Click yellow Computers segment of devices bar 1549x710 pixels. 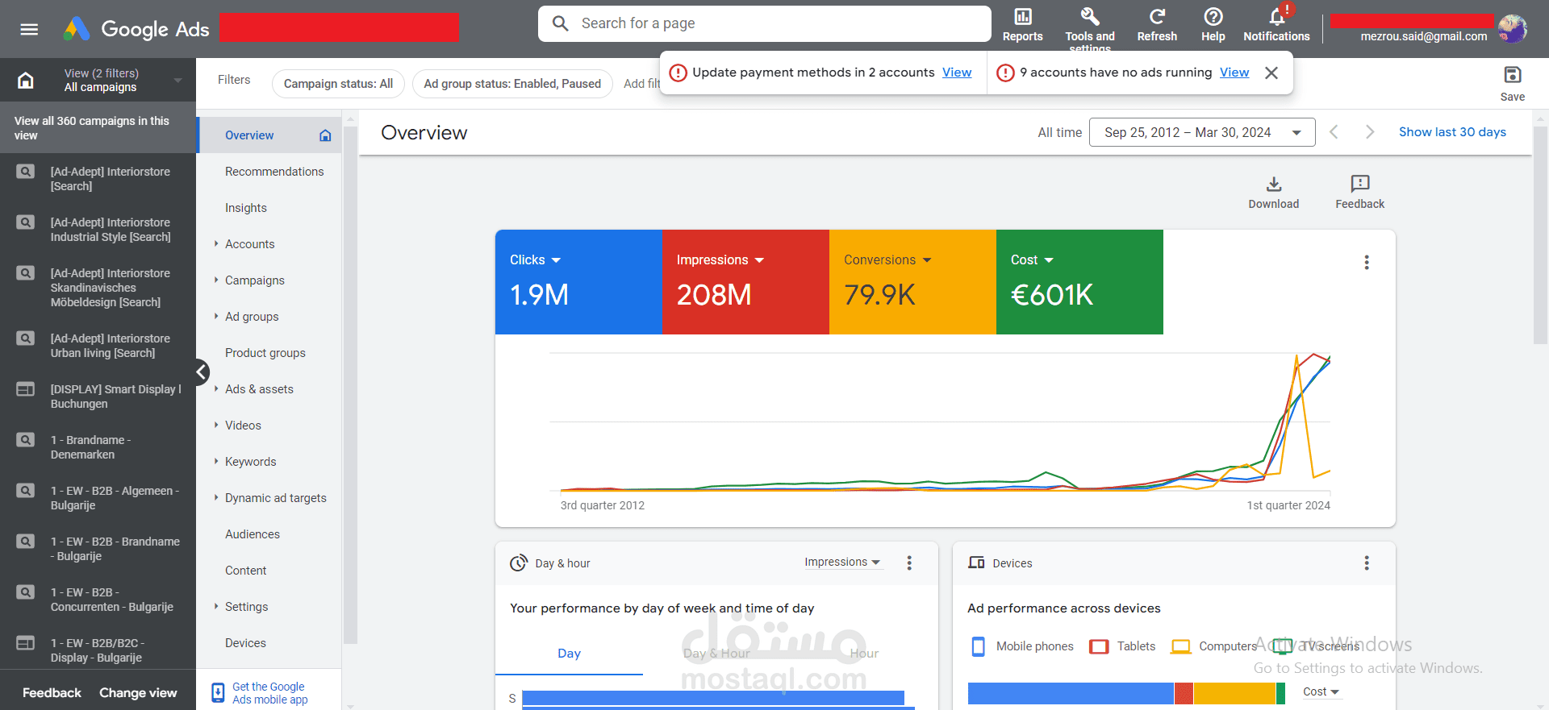(x=1234, y=693)
